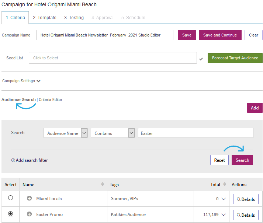Switch to the 2. Template tab
Screen dimensions: 263x223
tap(45, 18)
